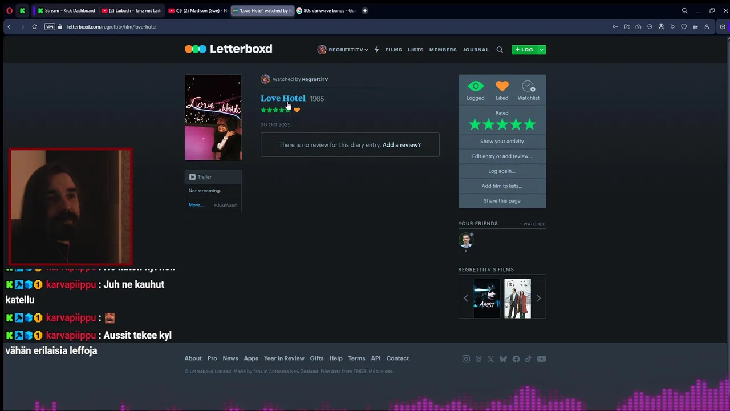Screen dimensions: 730x411
Task: Open the Love Hotel poster
Action: click(x=213, y=118)
